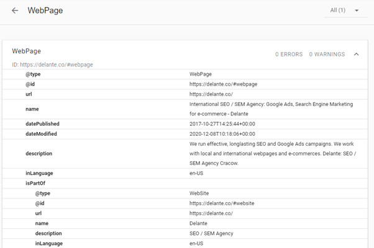The image size is (374, 248).
Task: Click the WebSite type value
Action: [x=199, y=193]
